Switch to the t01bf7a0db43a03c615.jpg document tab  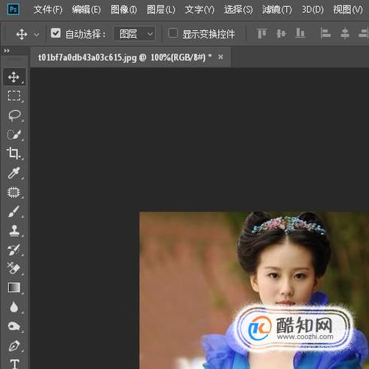(x=125, y=57)
